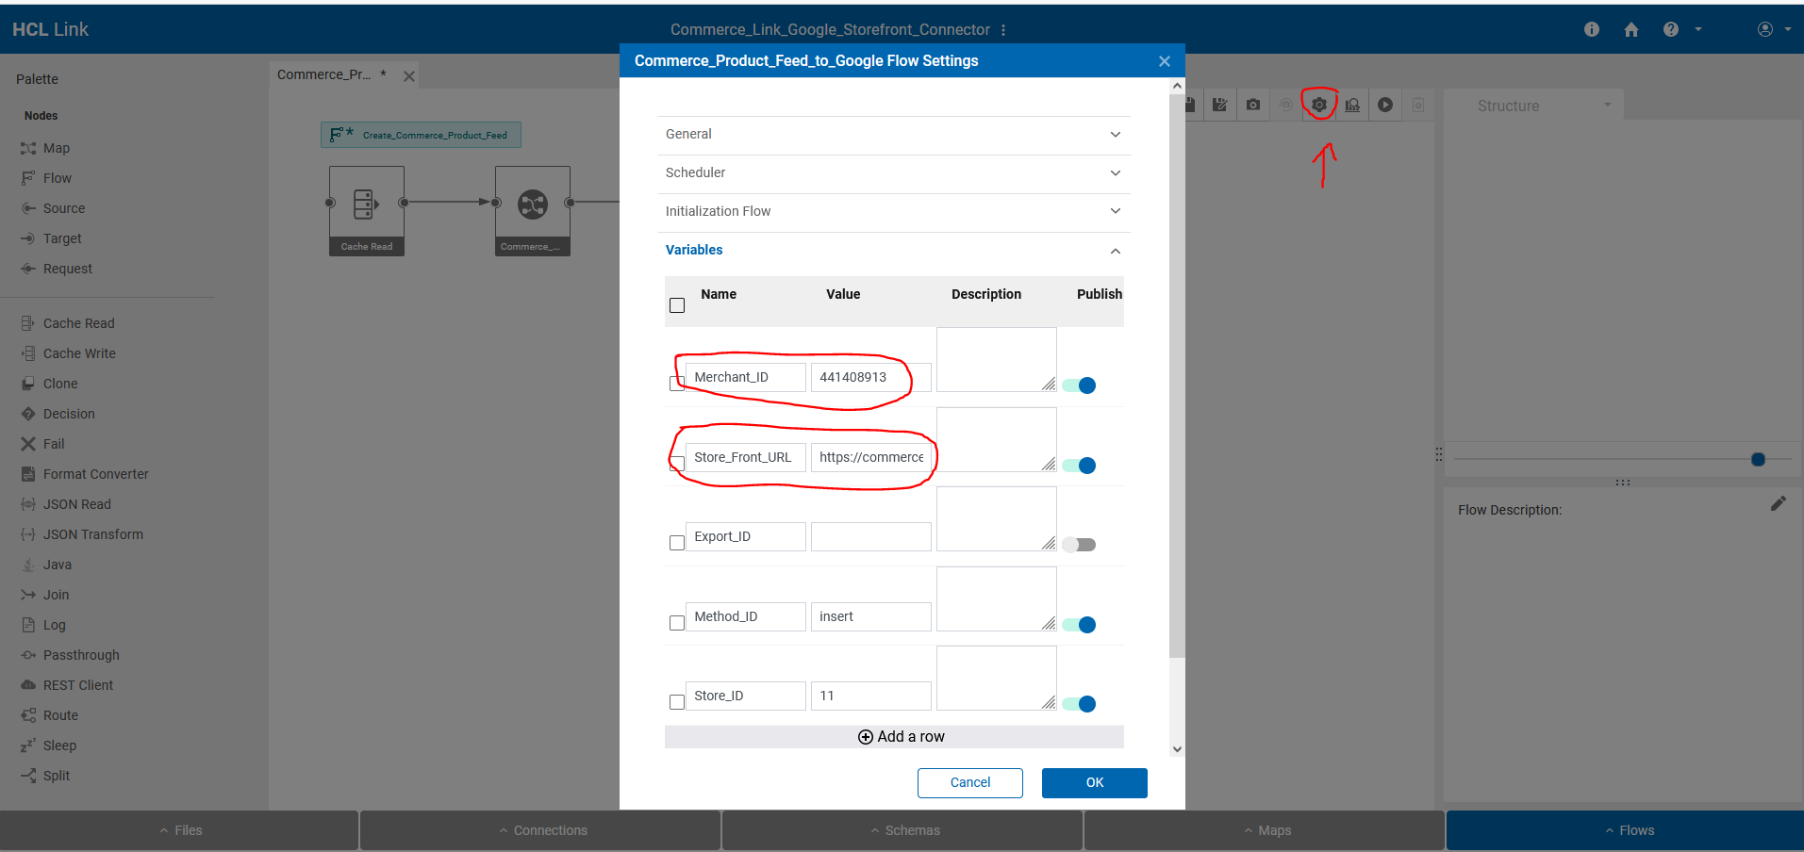Open flow settings gear icon in toolbar
The image size is (1804, 852).
[1319, 105]
